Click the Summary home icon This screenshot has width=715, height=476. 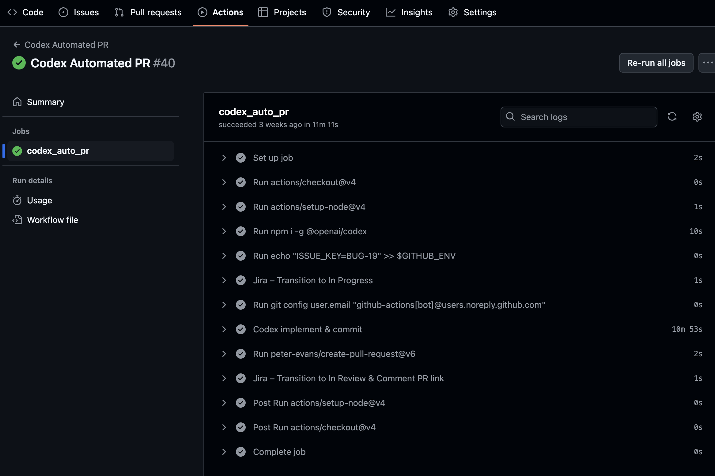[x=17, y=102]
